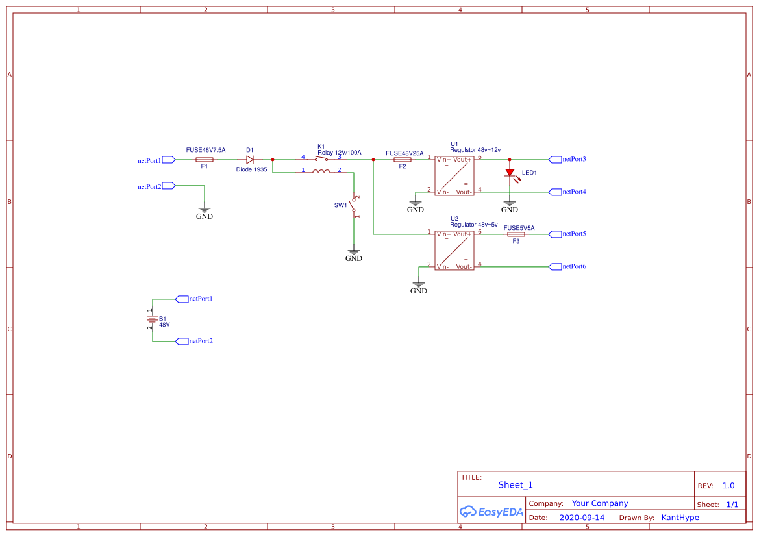Select the FUSE5V5A F3 symbol
759x537 pixels.
coord(516,234)
